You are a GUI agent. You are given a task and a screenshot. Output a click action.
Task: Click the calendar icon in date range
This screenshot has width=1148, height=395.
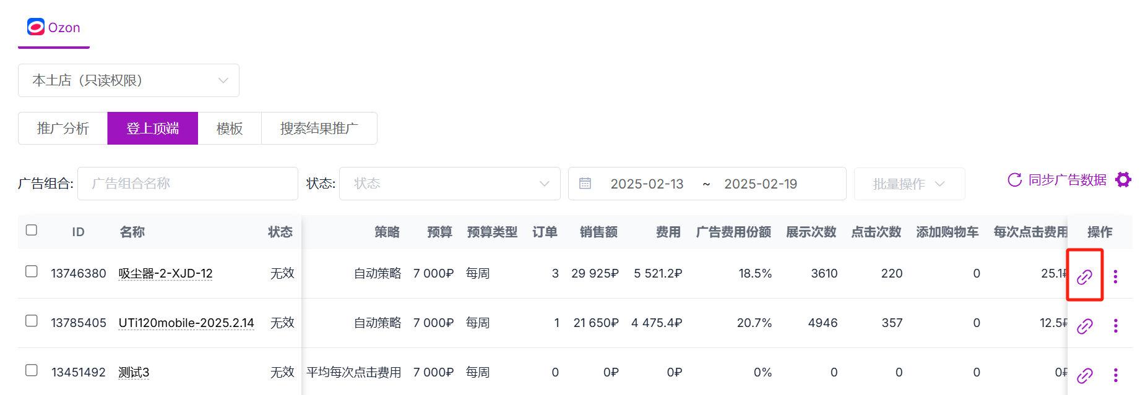click(x=585, y=183)
